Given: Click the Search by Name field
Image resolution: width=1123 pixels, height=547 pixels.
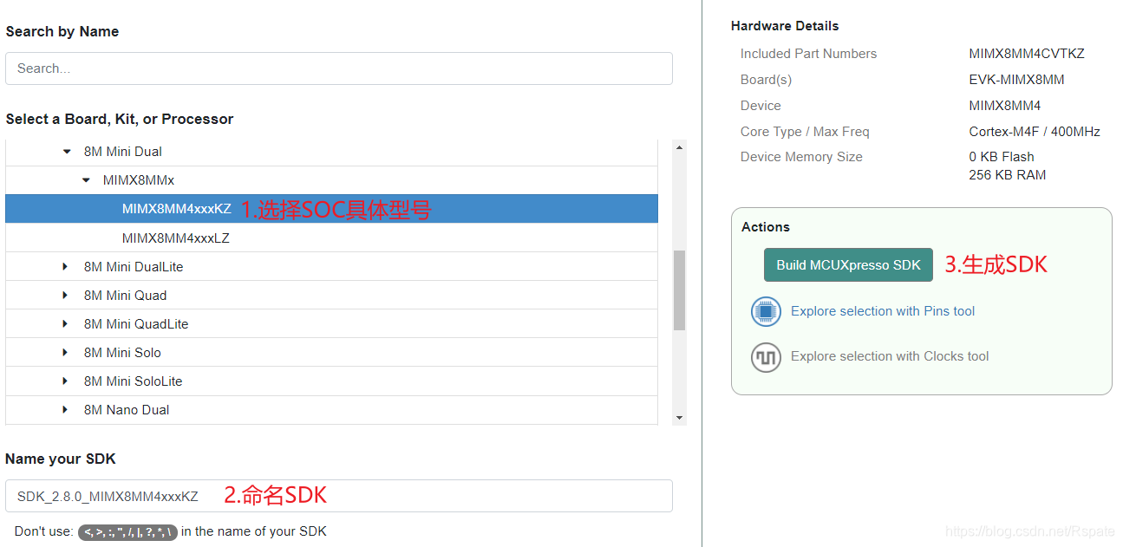Looking at the screenshot, I should [339, 68].
